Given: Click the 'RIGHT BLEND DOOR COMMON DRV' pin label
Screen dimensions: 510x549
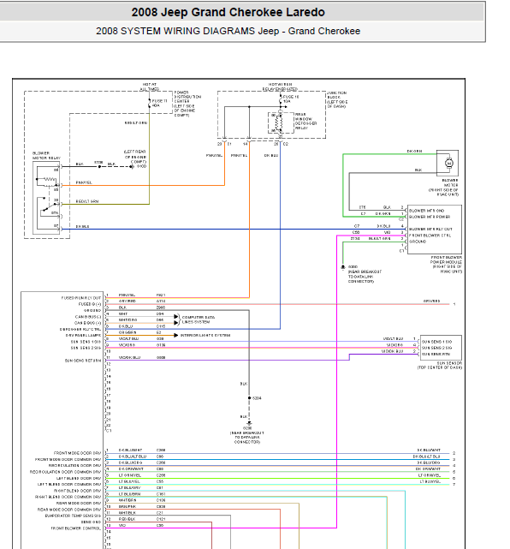Looking at the screenshot, I should coord(68,497).
